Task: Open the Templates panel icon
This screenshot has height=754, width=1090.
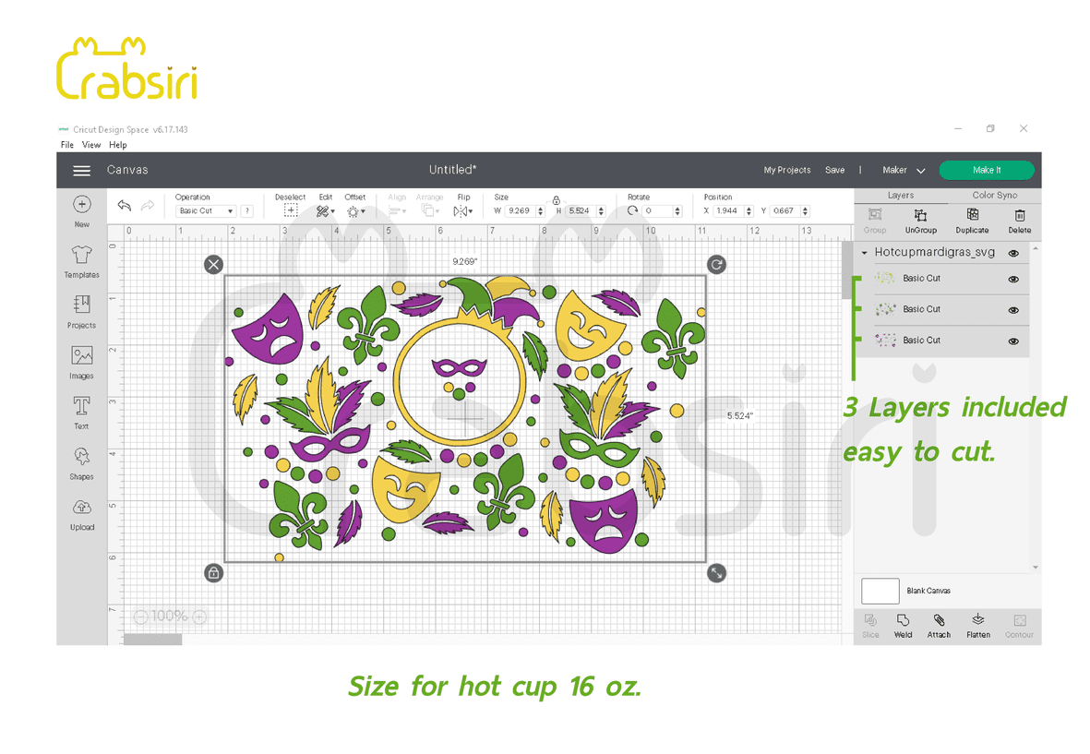Action: point(81,257)
